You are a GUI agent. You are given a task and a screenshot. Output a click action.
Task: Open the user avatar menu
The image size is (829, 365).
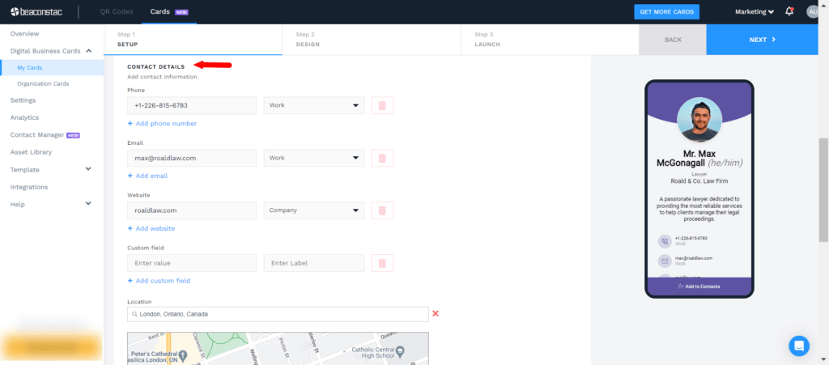tap(814, 11)
